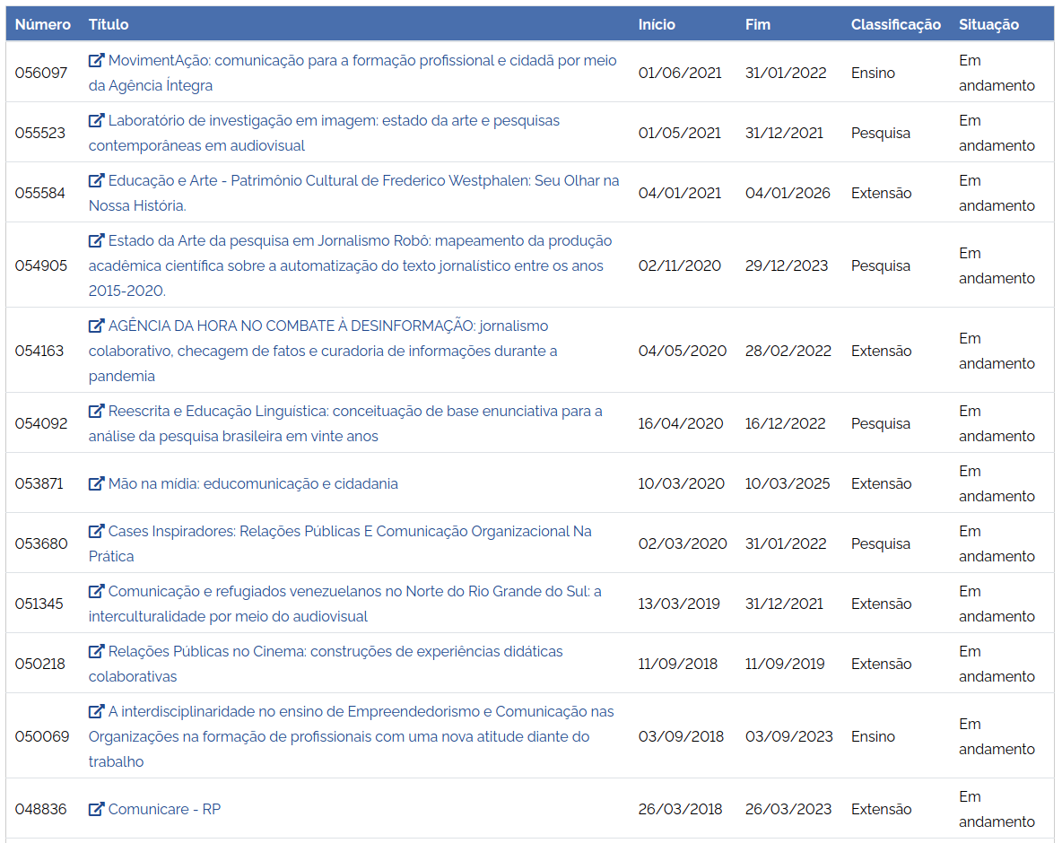
Task: Click external link icon for AGÊNCIA DA HORA
Action: tap(97, 326)
